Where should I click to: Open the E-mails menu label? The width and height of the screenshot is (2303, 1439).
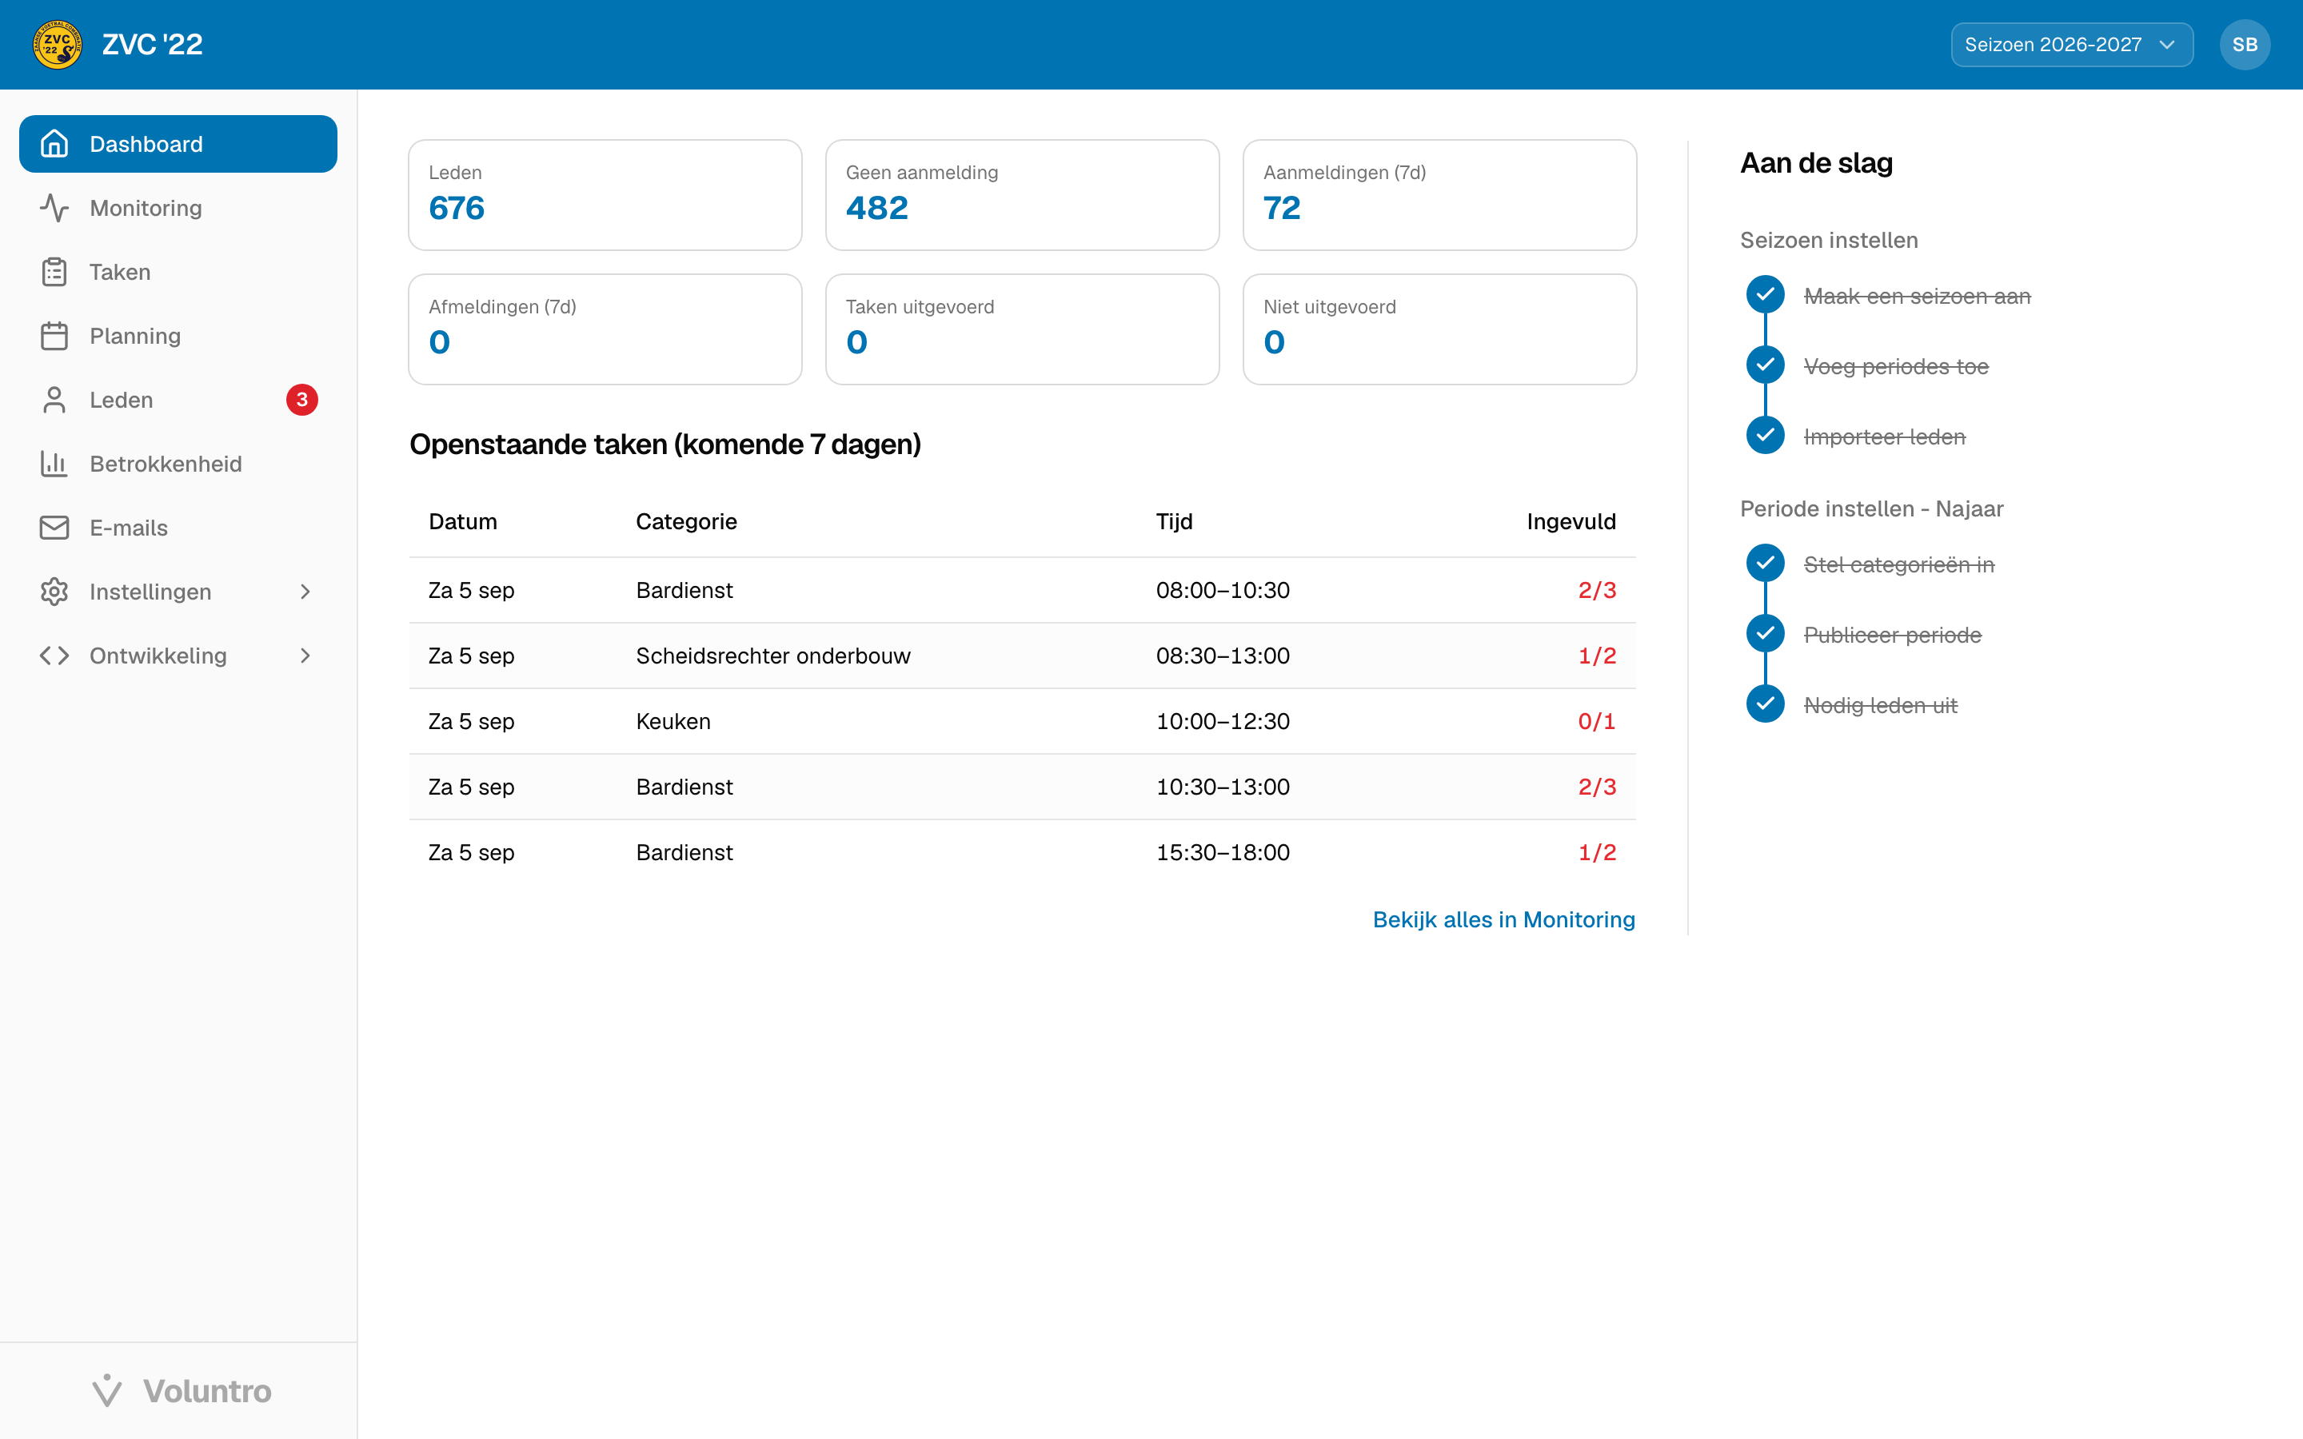click(129, 528)
